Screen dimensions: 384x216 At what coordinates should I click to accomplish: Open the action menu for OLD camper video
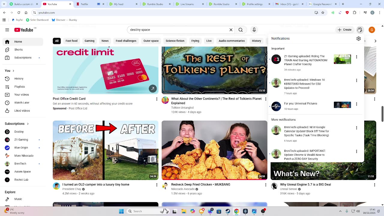[157, 185]
